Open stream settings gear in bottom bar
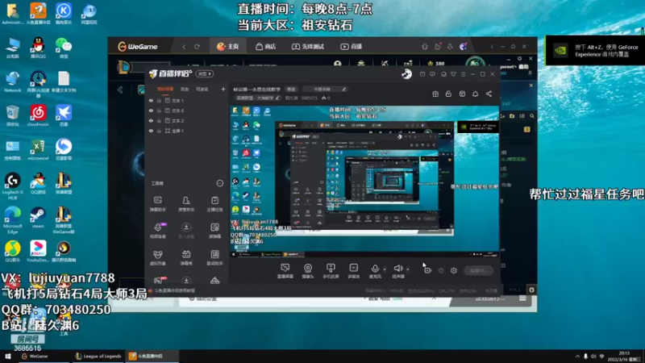 tap(454, 270)
